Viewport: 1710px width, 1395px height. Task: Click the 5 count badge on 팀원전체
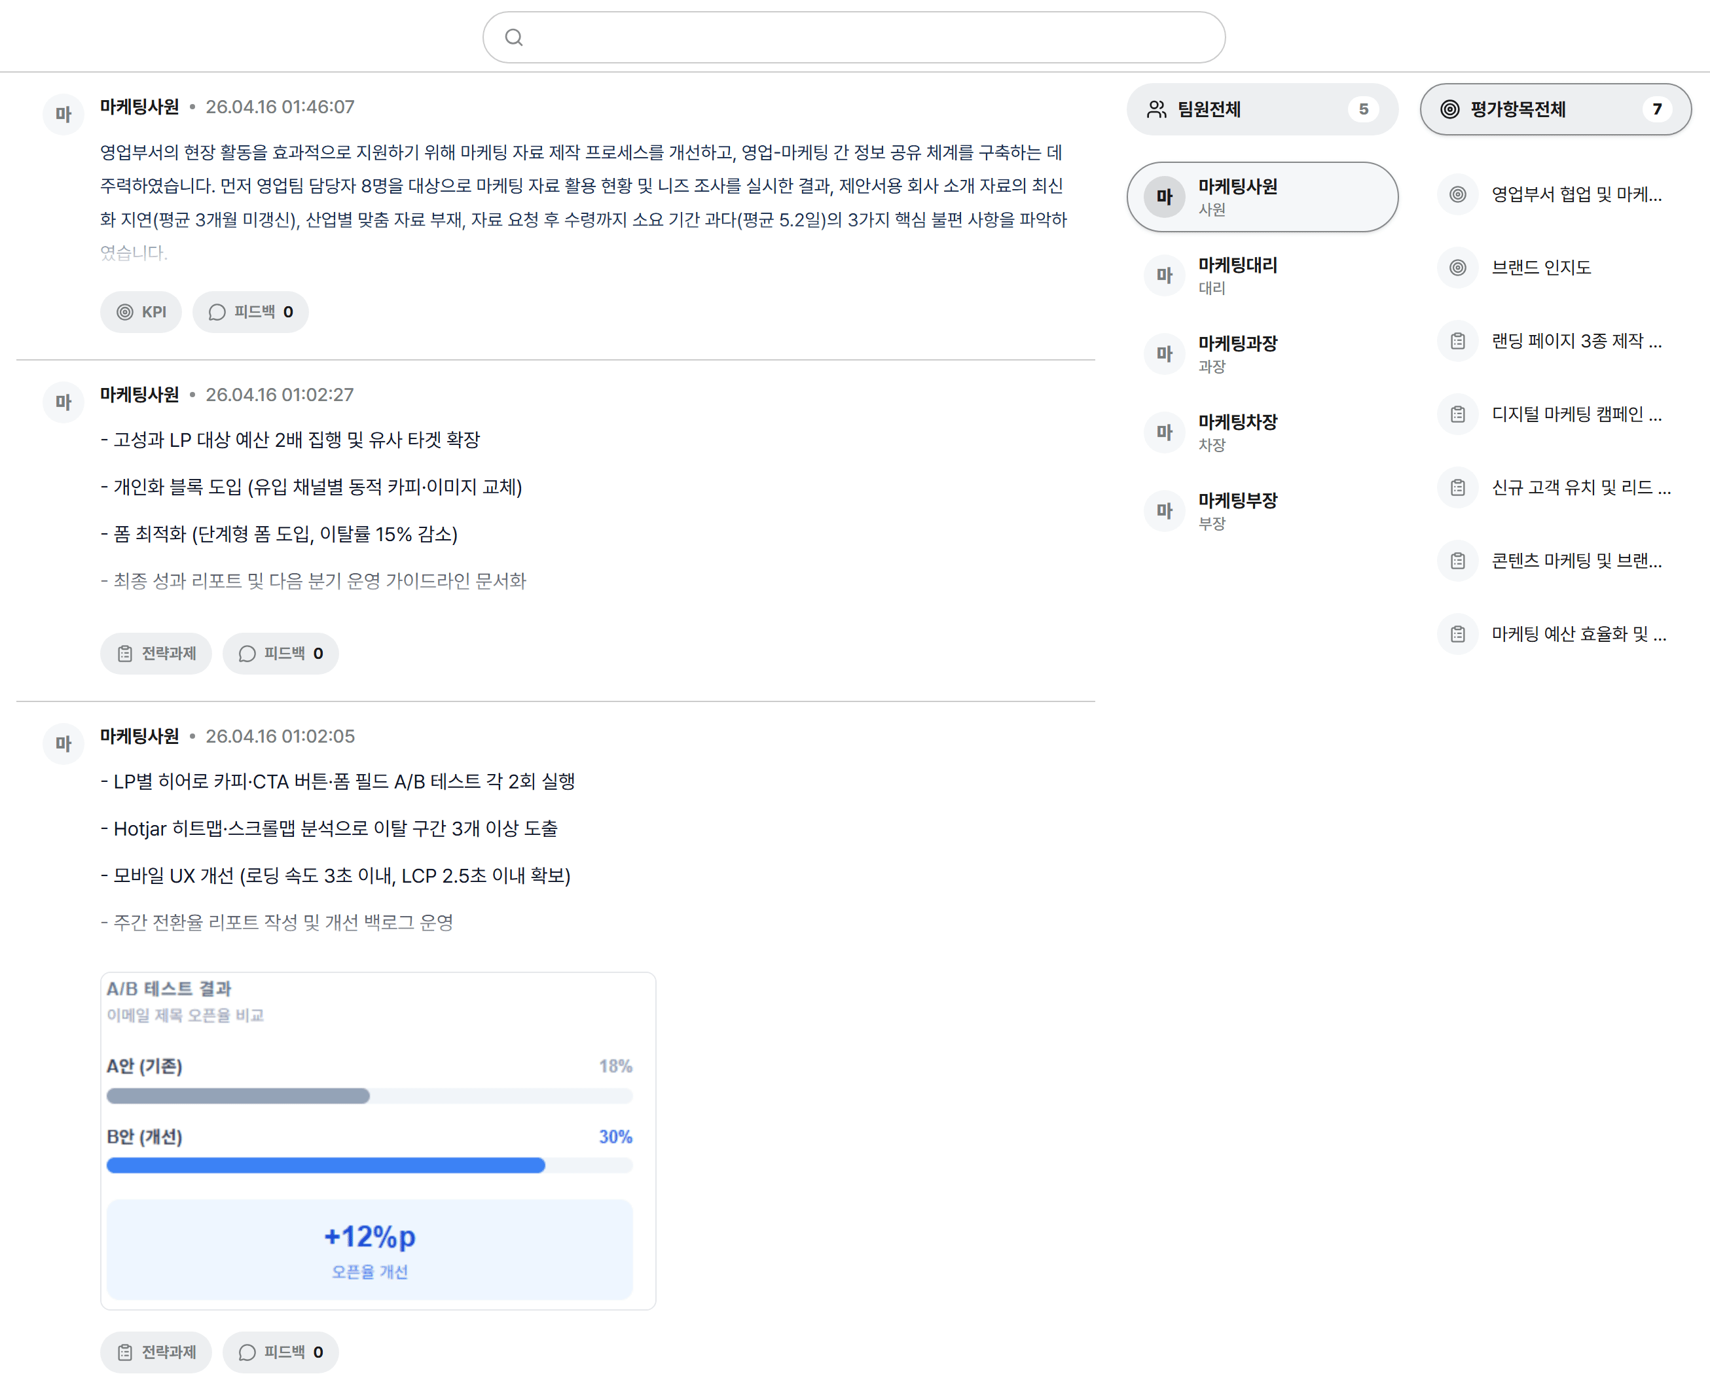click(1364, 109)
